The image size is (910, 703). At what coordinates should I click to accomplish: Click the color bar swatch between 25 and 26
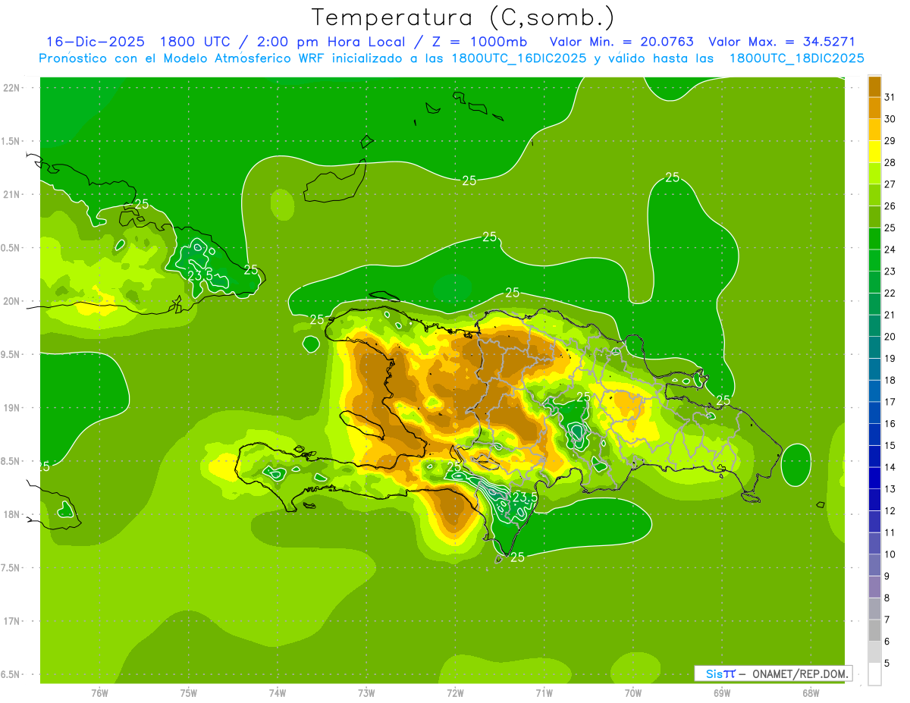(874, 217)
